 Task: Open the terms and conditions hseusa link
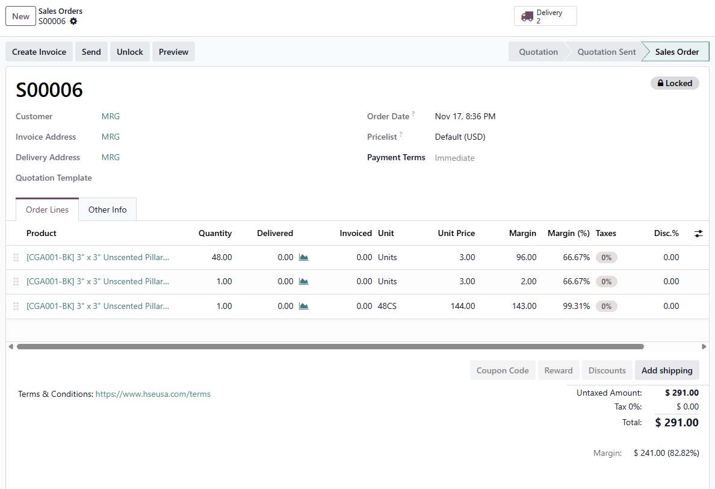153,394
